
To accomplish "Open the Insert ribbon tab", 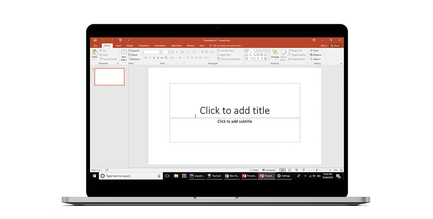I will coord(118,45).
